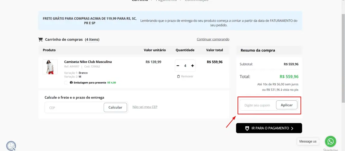Image resolution: width=345 pixels, height=151 pixels.
Task: Click IR PARA O PAGAMENTO button
Action: click(x=269, y=128)
